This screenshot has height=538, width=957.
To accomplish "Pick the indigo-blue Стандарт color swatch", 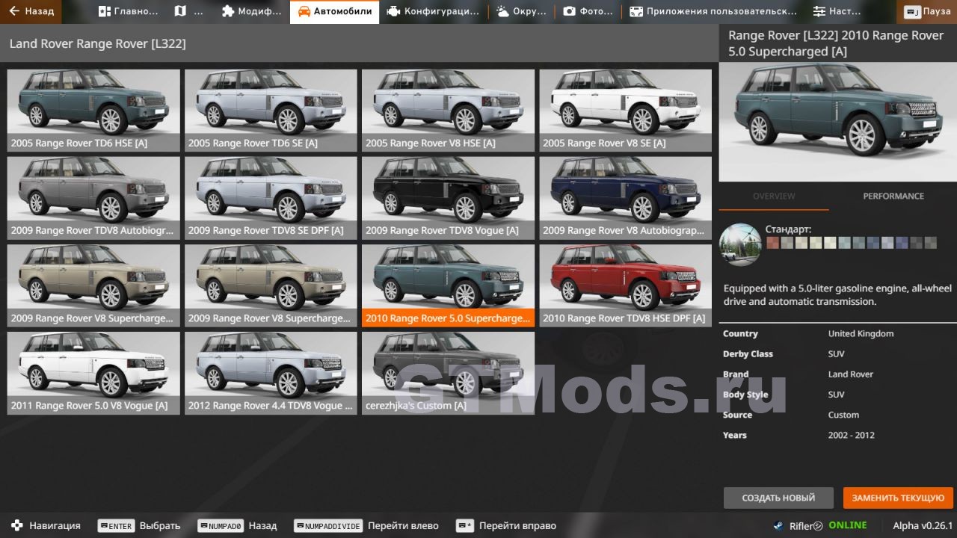I will [901, 243].
